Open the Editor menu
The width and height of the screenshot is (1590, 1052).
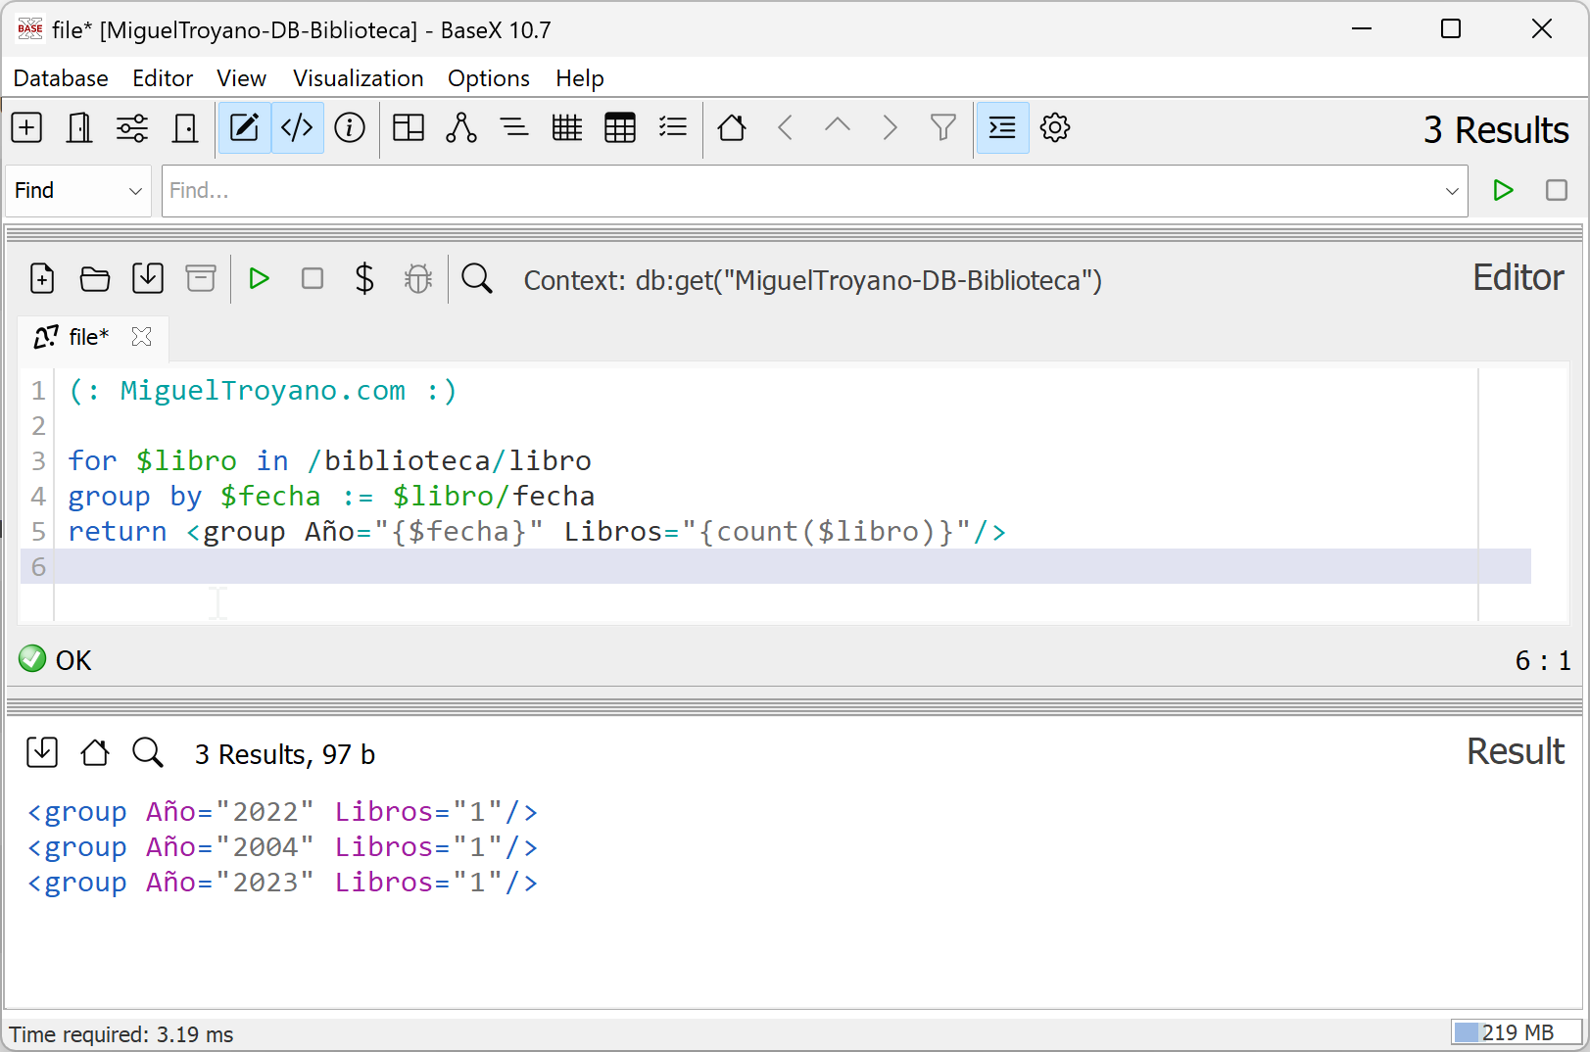click(x=163, y=78)
